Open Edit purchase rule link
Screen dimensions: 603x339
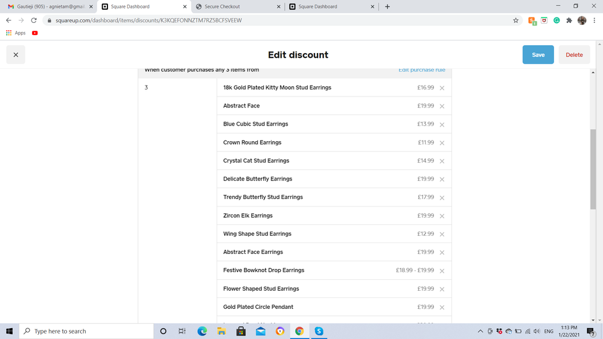(421, 70)
